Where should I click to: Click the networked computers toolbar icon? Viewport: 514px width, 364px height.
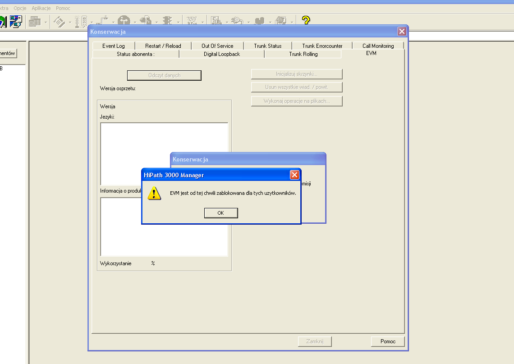pyautogui.click(x=16, y=22)
